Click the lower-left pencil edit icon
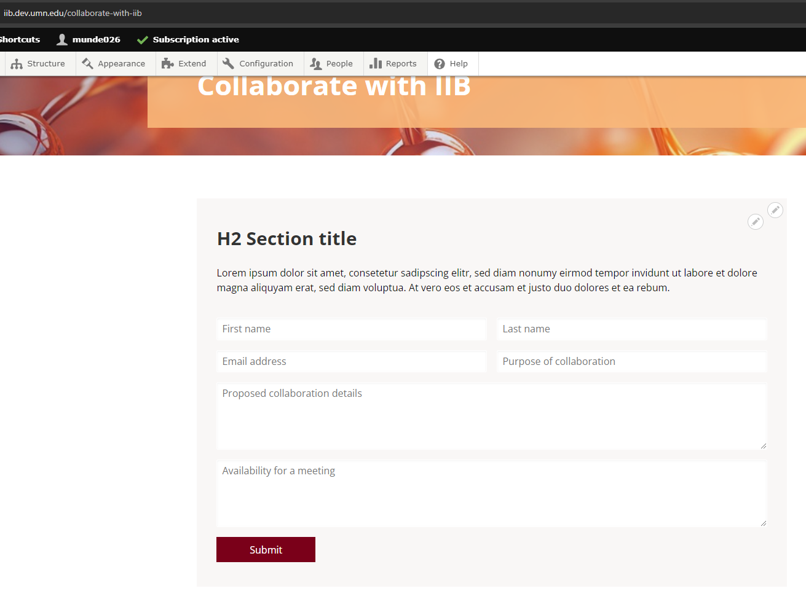This screenshot has height=599, width=806. point(756,222)
